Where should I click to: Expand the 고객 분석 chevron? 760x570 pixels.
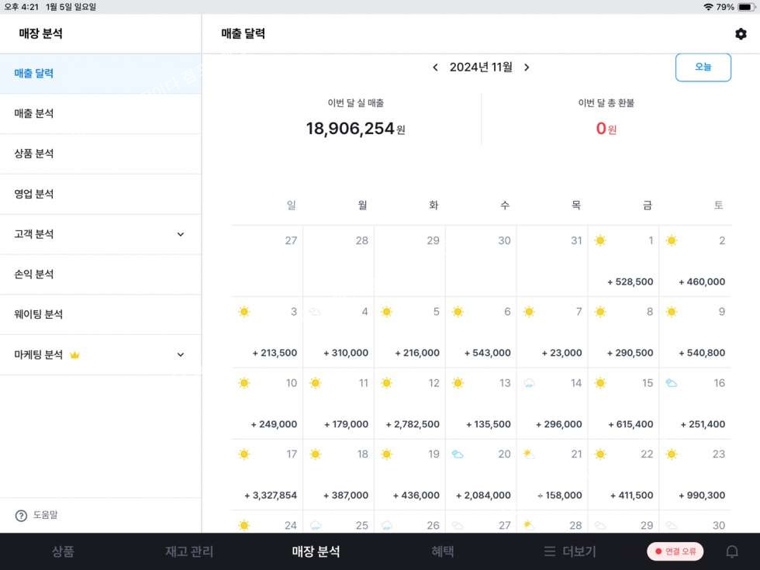click(180, 234)
